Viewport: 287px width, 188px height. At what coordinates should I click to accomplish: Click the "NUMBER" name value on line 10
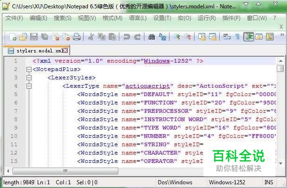(155, 136)
